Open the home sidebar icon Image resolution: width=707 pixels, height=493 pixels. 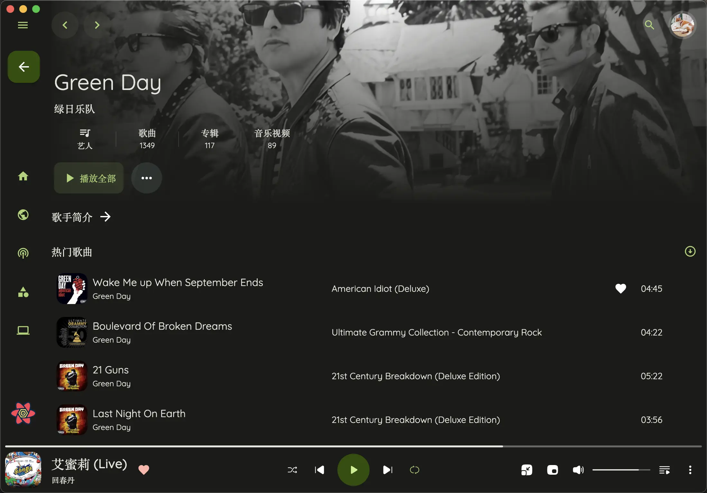pos(23,176)
